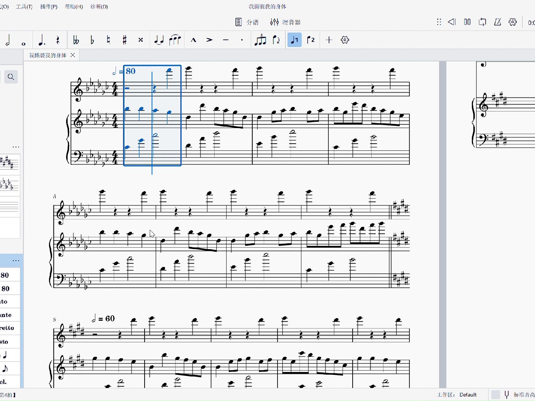
Task: Apply the flat accidental
Action: (92, 40)
